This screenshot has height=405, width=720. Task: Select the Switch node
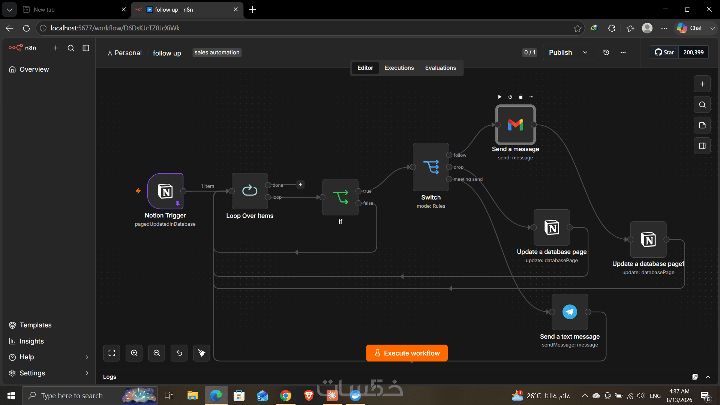tap(431, 167)
